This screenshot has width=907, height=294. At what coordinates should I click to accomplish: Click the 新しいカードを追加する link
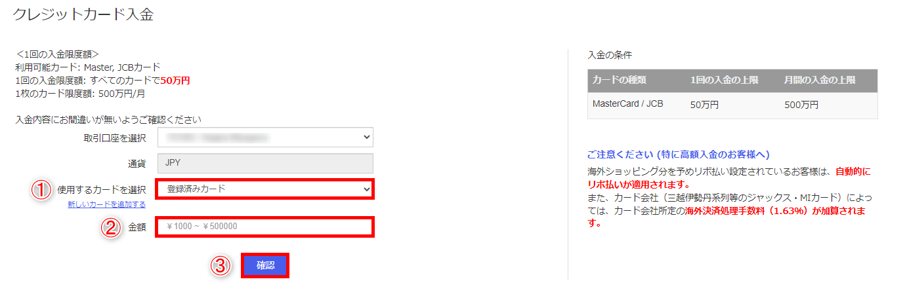pos(106,204)
